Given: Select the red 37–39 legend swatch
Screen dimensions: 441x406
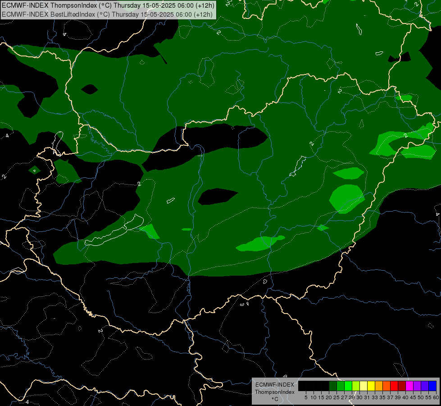Looking at the screenshot, I should pos(394,386).
